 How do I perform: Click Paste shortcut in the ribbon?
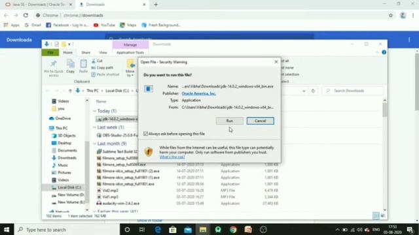coord(105,74)
